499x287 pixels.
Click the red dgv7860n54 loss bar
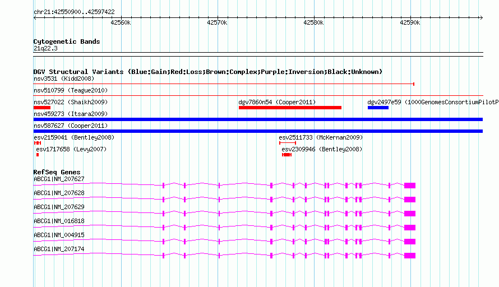click(x=290, y=108)
